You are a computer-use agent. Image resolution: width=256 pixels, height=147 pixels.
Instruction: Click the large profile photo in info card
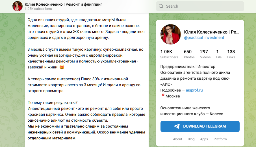(x=171, y=34)
